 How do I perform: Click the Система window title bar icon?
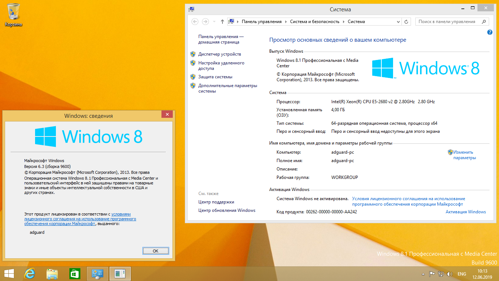point(191,9)
